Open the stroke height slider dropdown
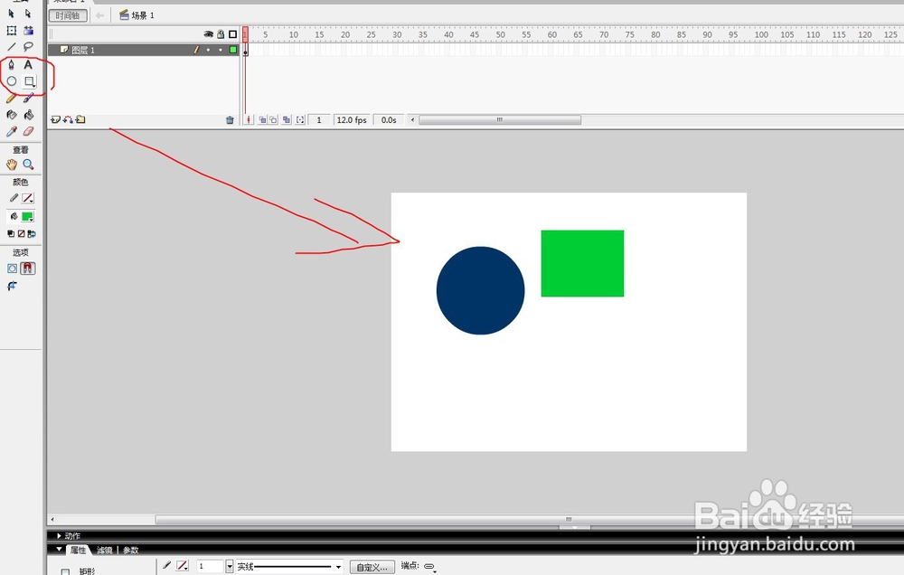The image size is (904, 575). [x=230, y=566]
